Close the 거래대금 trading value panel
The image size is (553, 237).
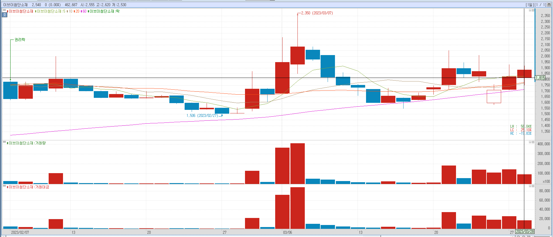(x=533, y=186)
